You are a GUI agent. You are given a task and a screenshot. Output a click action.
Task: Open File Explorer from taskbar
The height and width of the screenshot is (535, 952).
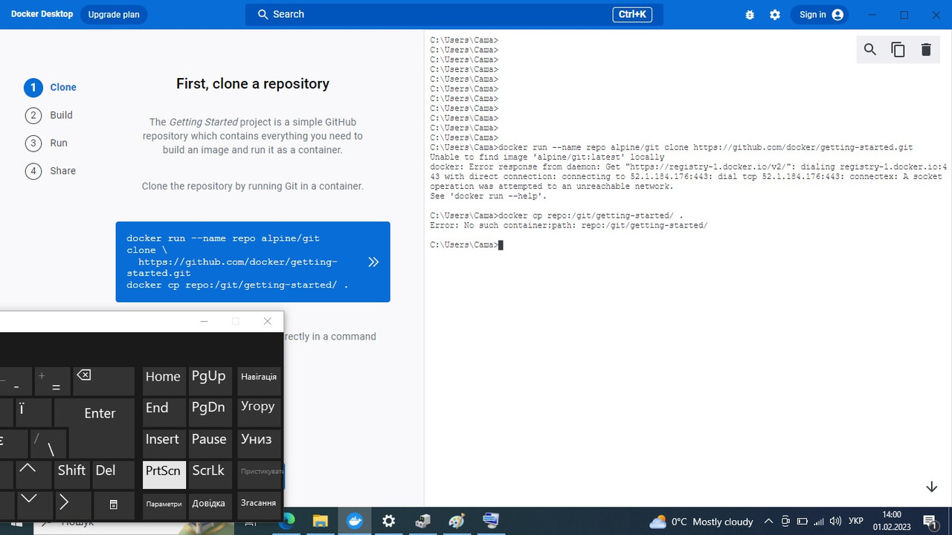click(321, 521)
